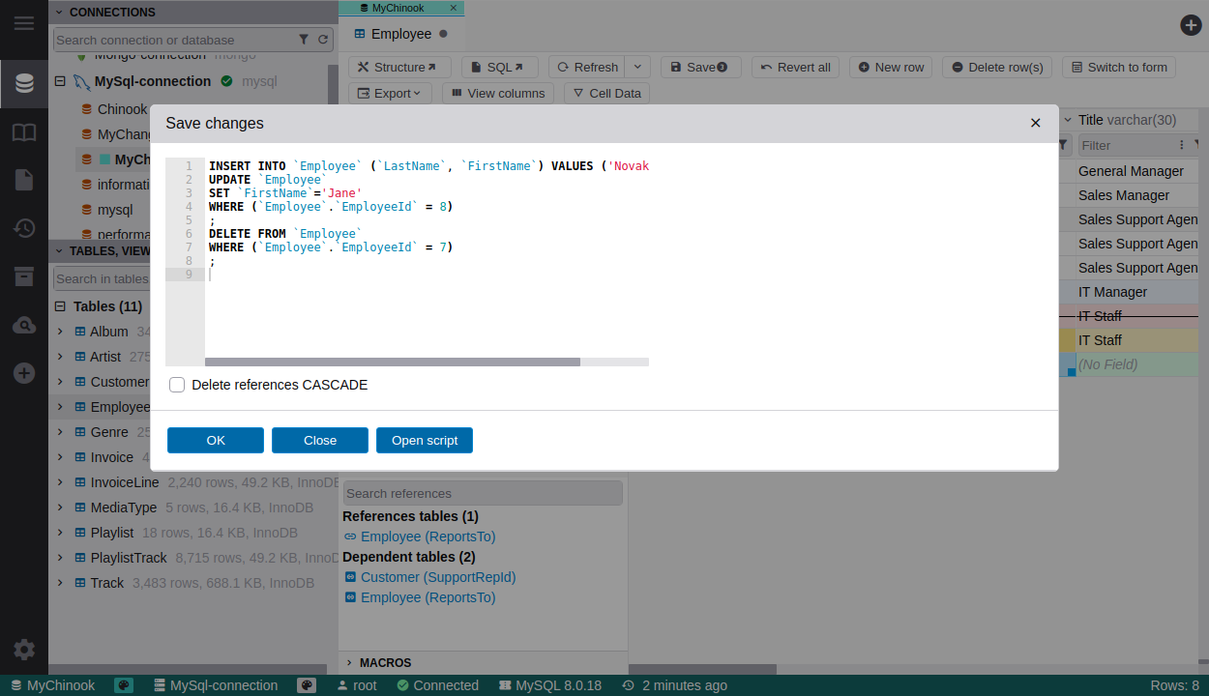This screenshot has width=1209, height=696.
Task: Click the SQL book icon in sidebar
Action: [24, 132]
